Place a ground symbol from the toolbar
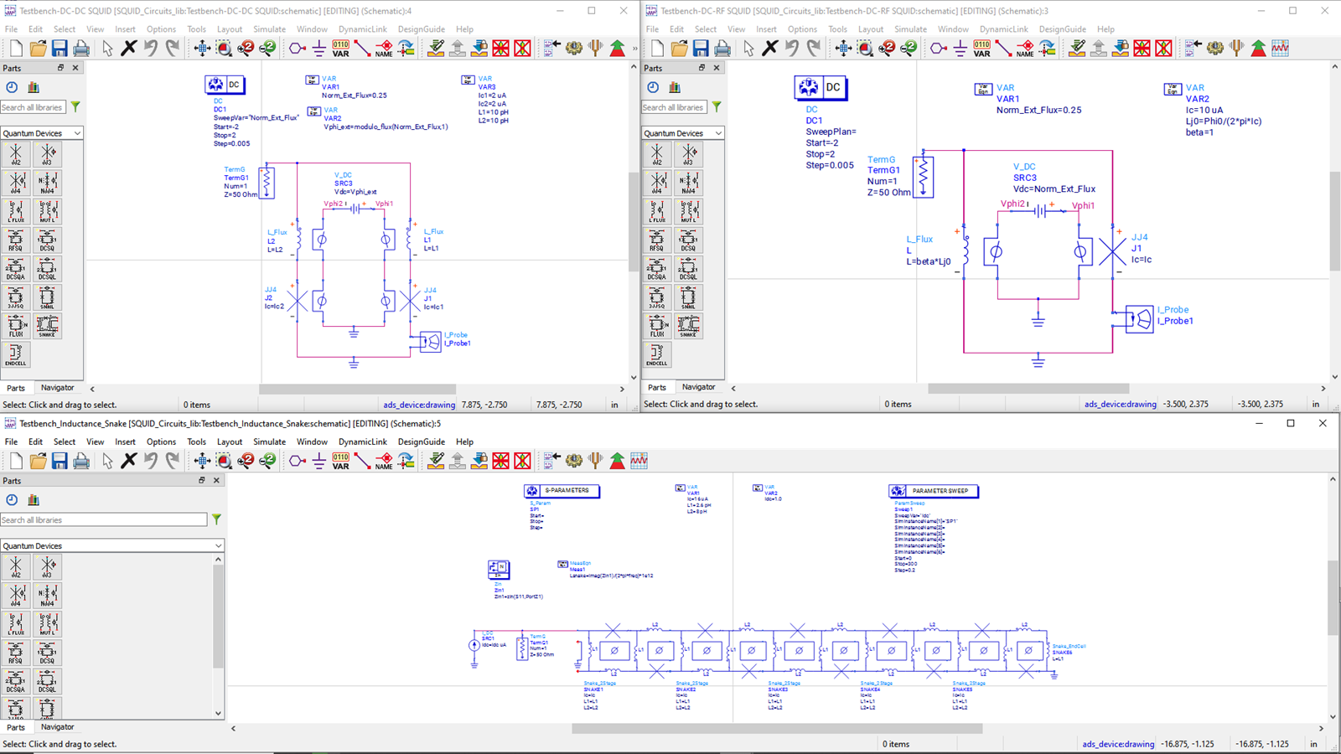 coord(319,48)
